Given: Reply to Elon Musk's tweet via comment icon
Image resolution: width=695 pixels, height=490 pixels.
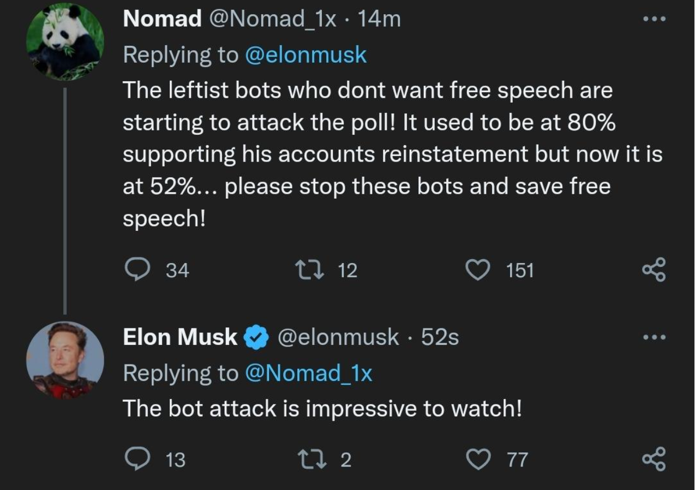Looking at the screenshot, I should (x=134, y=459).
